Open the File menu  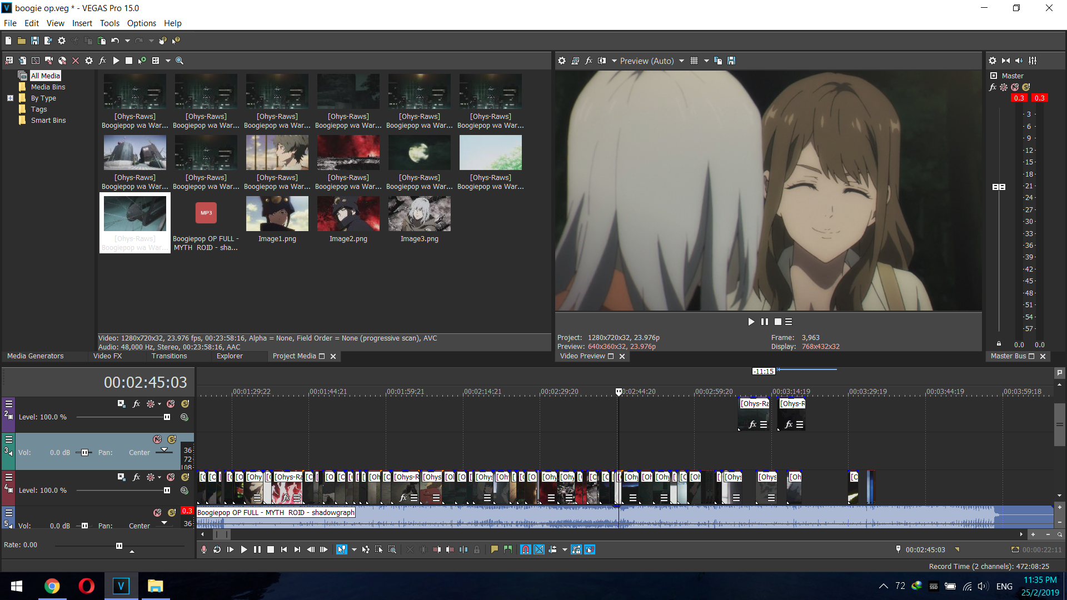pyautogui.click(x=10, y=23)
